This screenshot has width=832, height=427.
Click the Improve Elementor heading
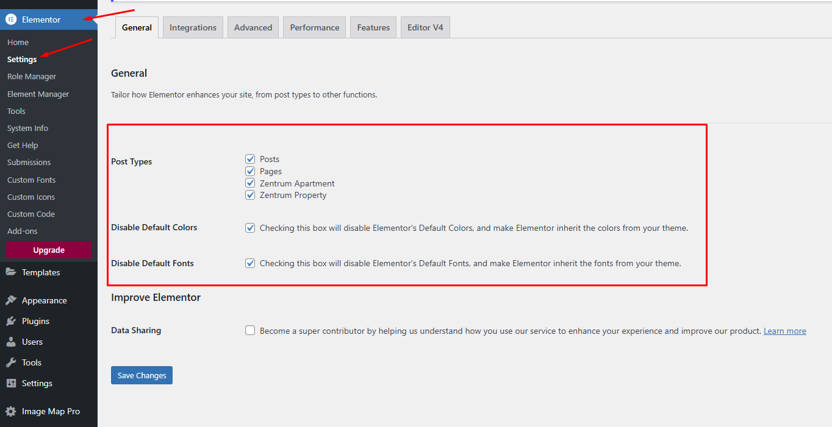point(156,297)
